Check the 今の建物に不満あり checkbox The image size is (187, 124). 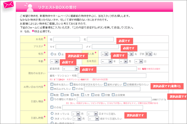click(52, 99)
